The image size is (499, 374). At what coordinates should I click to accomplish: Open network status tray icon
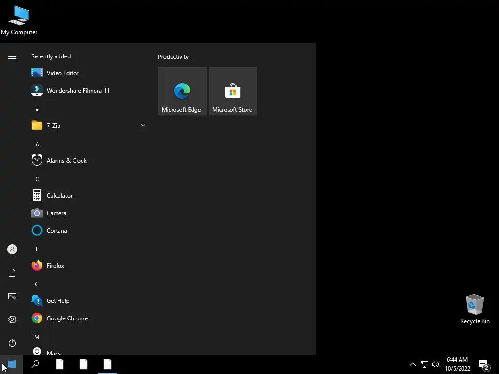[x=424, y=364]
